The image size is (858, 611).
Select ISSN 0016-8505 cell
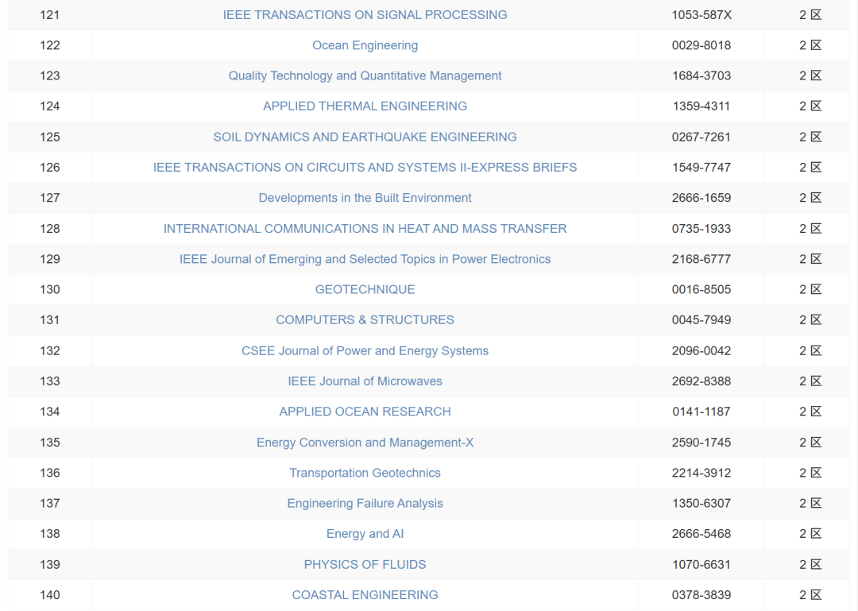point(701,290)
